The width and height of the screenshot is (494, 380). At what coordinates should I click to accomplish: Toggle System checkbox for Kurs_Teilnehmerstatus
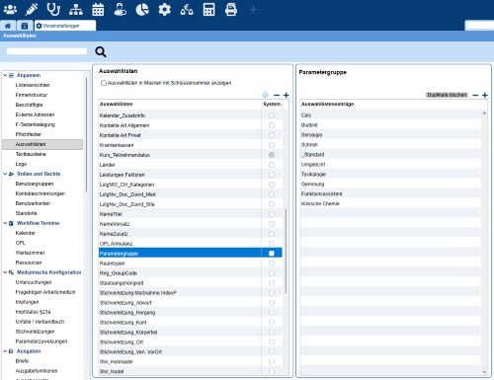tap(272, 155)
